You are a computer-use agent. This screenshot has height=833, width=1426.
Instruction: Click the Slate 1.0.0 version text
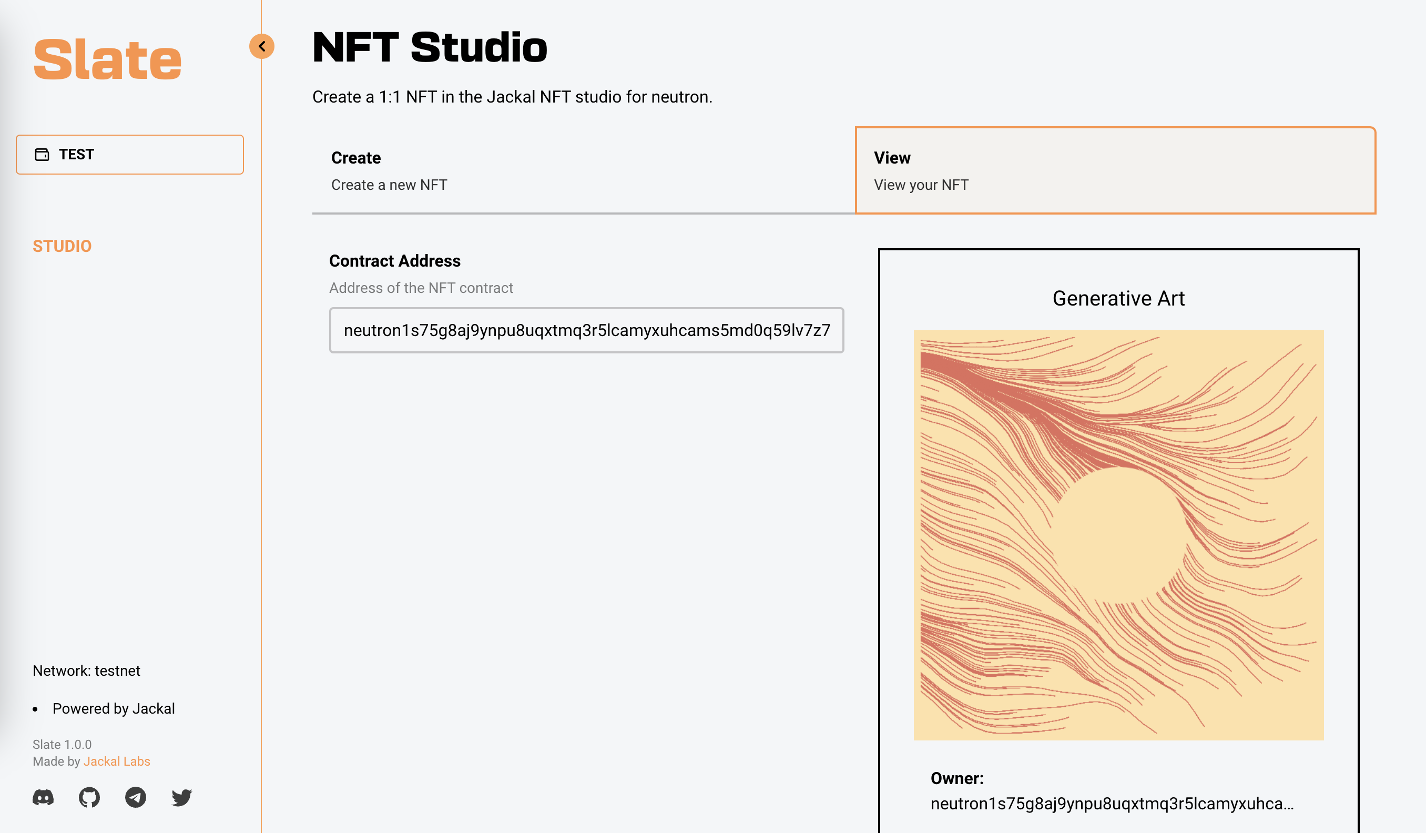(x=62, y=744)
